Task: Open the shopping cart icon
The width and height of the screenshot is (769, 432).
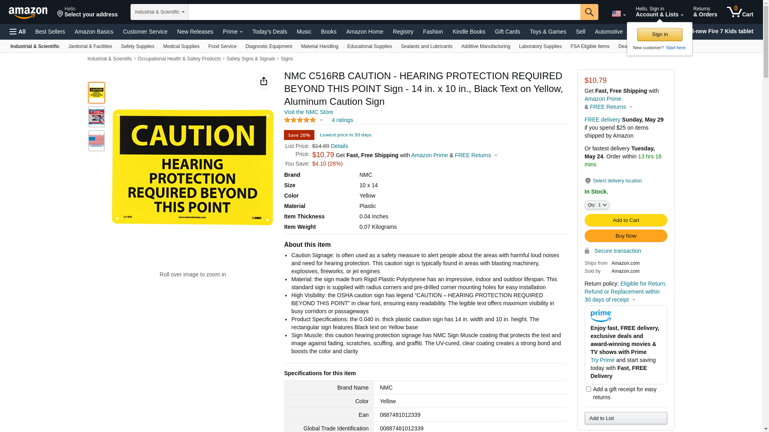Action: 739,12
